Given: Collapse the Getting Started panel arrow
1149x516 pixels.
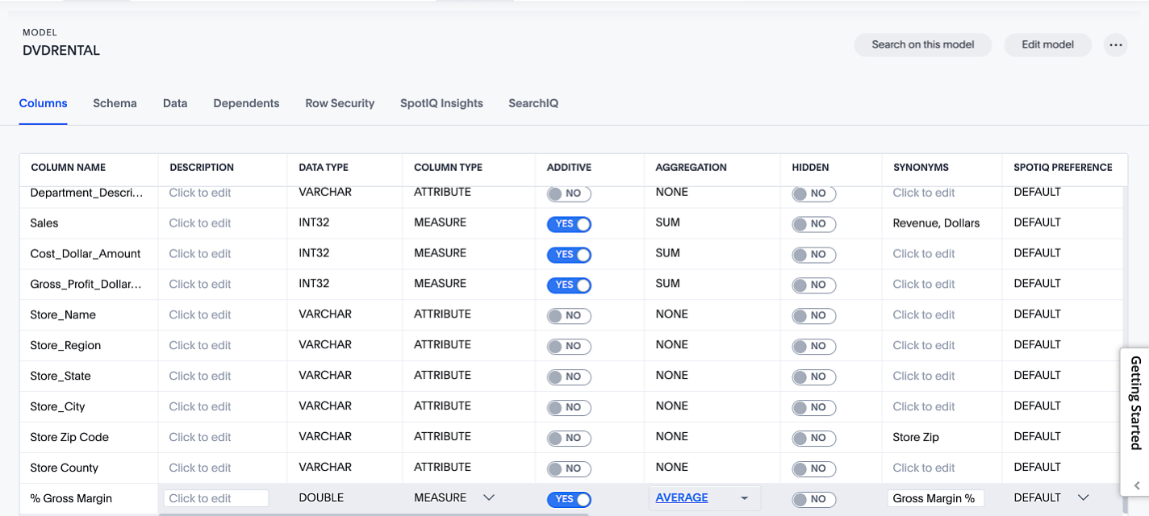Looking at the screenshot, I should pos(1136,485).
